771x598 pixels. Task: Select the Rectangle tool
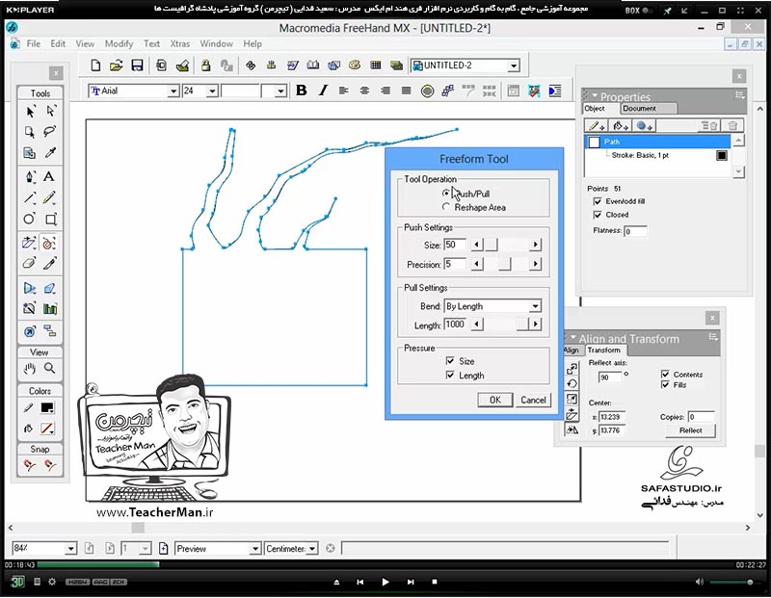point(51,219)
